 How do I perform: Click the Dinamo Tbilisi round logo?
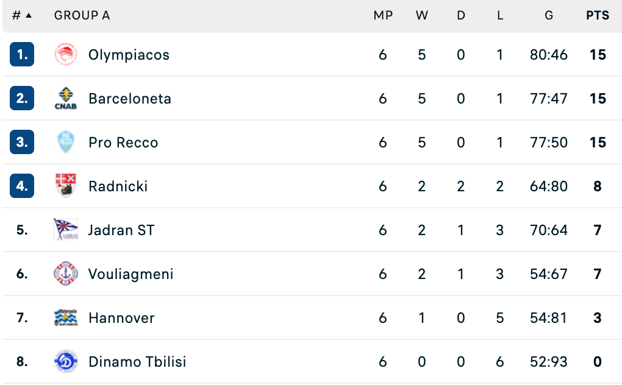(65, 362)
